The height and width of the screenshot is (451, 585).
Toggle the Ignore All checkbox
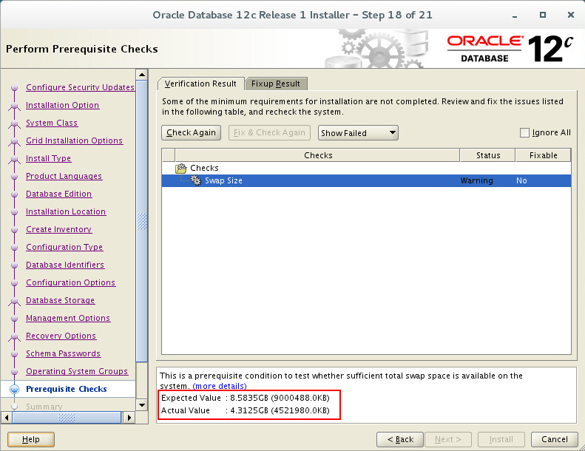click(x=524, y=133)
